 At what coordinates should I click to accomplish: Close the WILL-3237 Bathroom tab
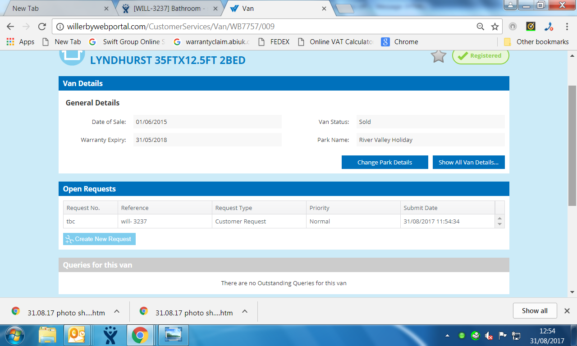[x=215, y=9]
